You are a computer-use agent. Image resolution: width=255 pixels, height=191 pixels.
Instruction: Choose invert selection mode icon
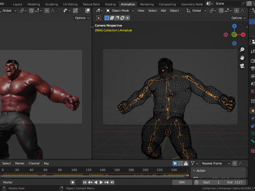(122, 18)
